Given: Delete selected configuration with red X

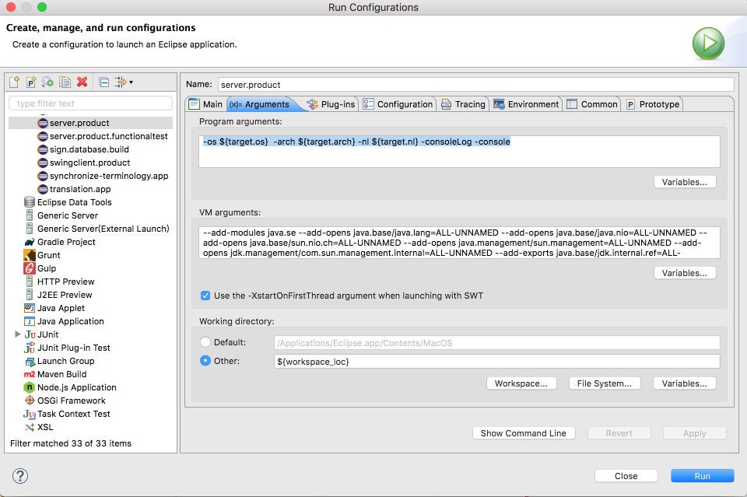Looking at the screenshot, I should click(82, 82).
